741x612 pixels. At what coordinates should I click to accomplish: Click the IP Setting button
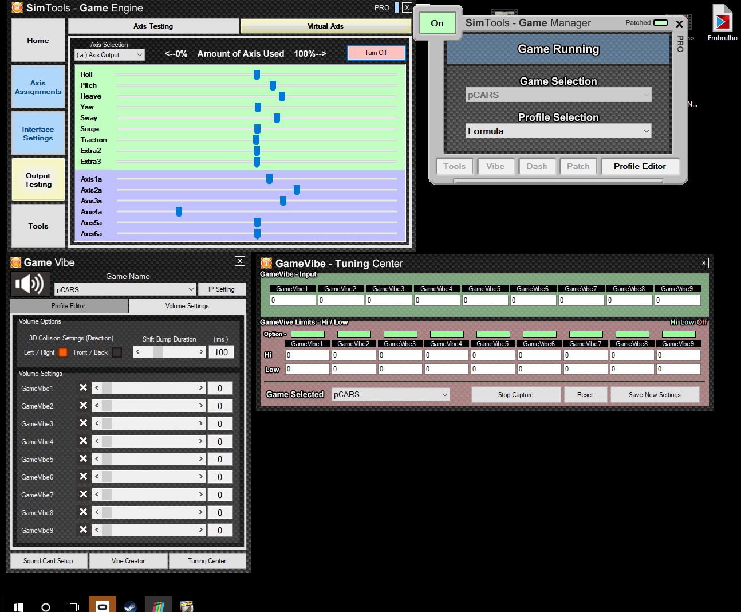pyautogui.click(x=222, y=289)
